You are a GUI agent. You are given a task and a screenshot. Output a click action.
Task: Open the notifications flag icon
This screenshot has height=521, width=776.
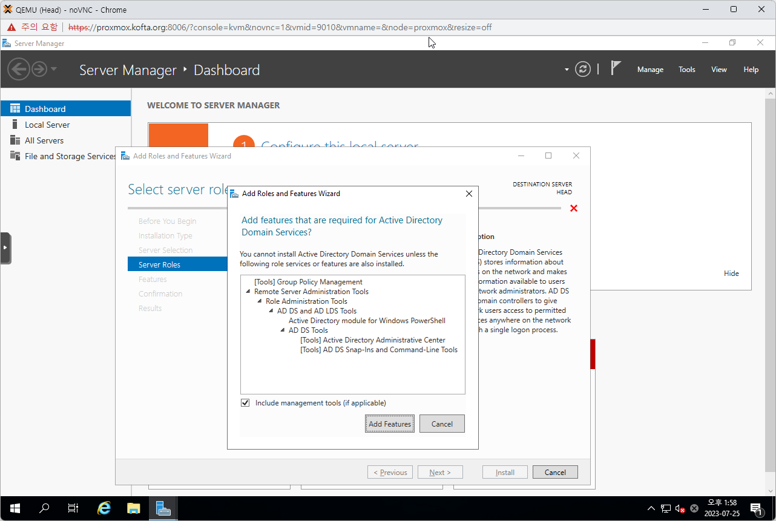(616, 68)
